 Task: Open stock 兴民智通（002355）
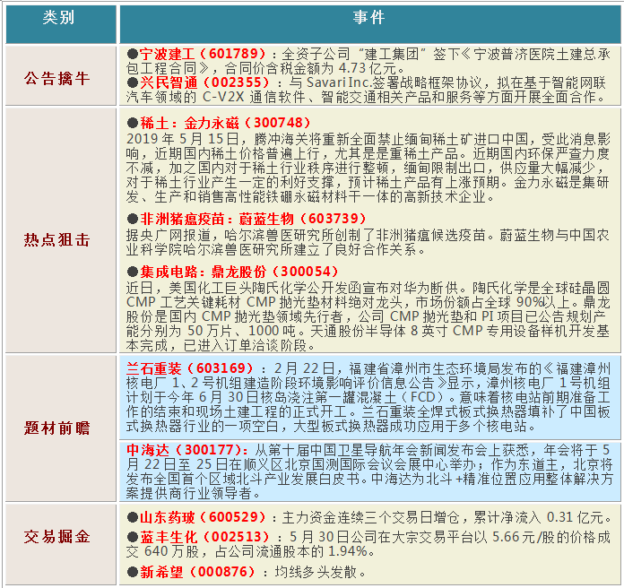point(204,82)
